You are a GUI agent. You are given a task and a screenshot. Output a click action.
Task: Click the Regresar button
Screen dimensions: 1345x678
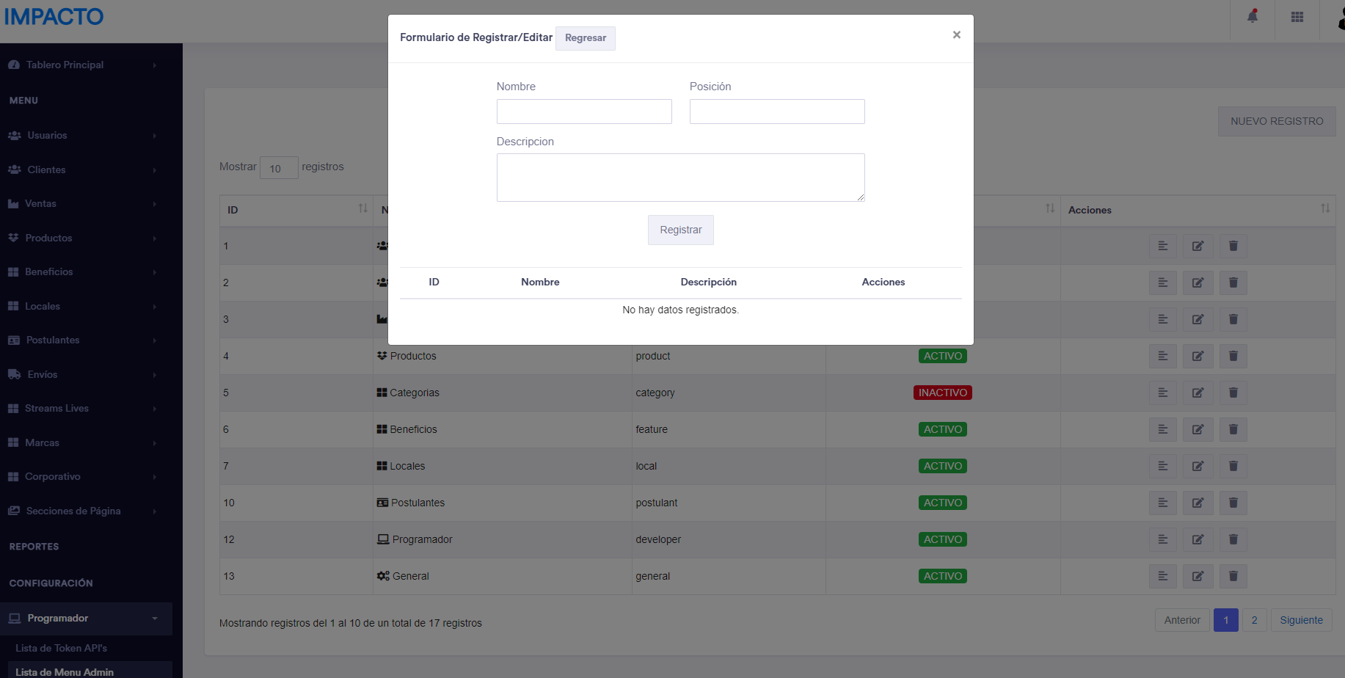coord(585,38)
